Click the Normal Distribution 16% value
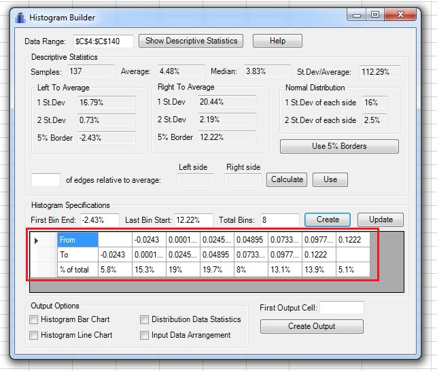The image size is (437, 371). click(x=374, y=103)
